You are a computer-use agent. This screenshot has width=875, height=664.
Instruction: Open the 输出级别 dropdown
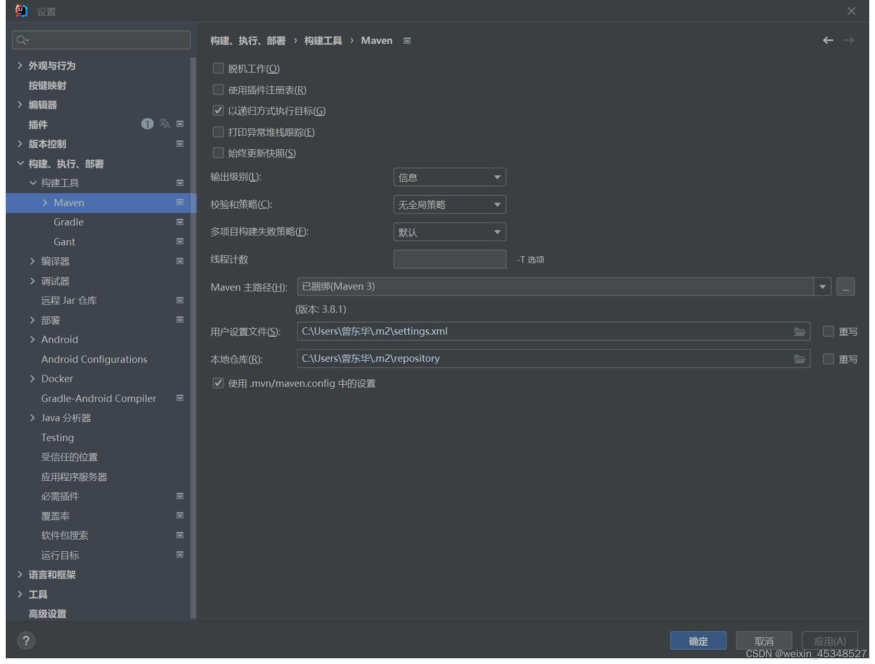[450, 177]
